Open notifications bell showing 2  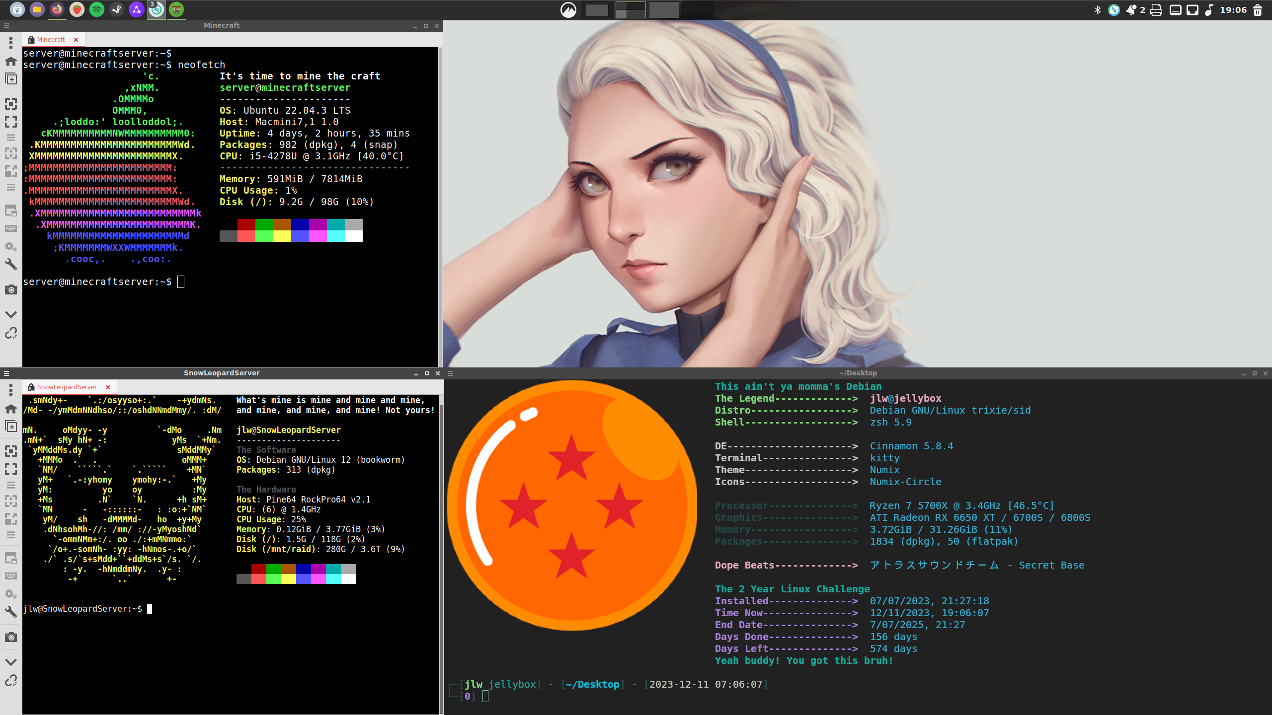pyautogui.click(x=1135, y=10)
